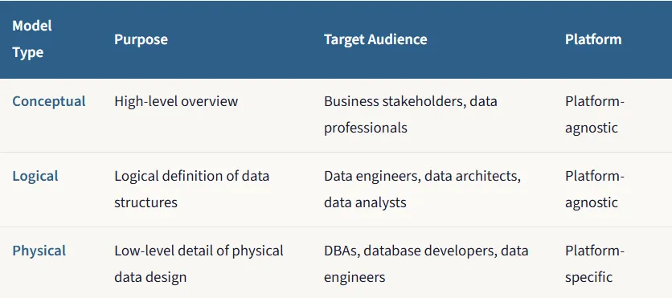672x298 pixels.
Task: Select 'Logical definition of data structures' text
Action: coord(191,189)
